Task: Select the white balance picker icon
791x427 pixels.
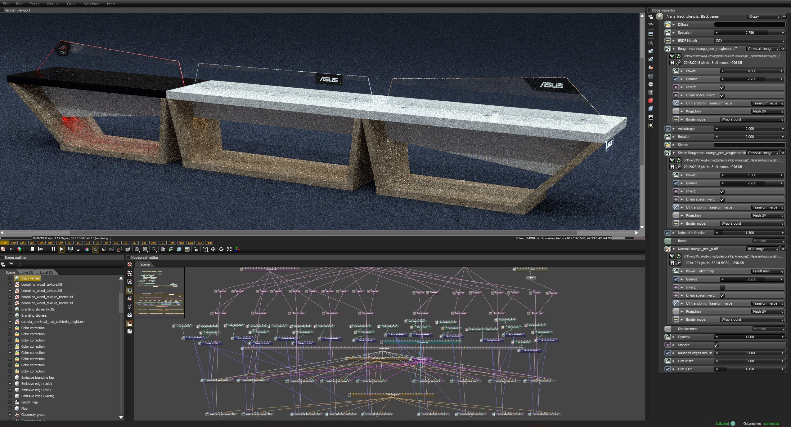Action: tap(87, 249)
